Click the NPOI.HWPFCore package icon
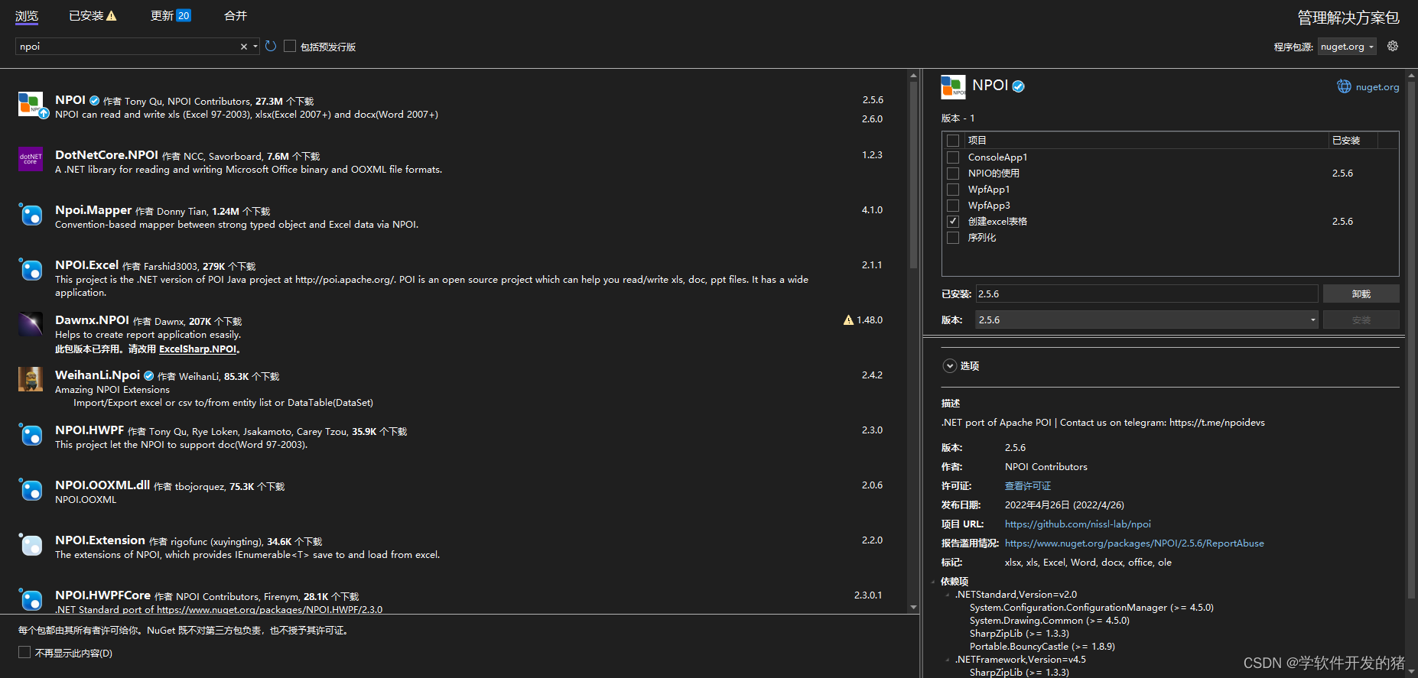Viewport: 1418px width, 678px height. click(x=31, y=599)
